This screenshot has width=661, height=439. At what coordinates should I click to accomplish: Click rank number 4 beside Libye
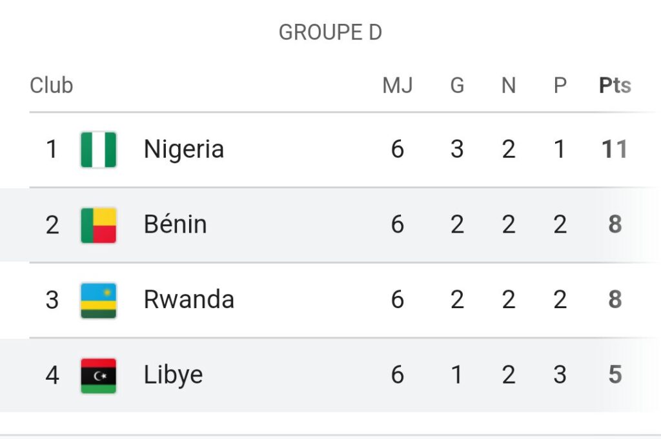52,375
